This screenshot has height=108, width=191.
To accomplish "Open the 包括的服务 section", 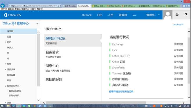I will pyautogui.click(x=54, y=79).
